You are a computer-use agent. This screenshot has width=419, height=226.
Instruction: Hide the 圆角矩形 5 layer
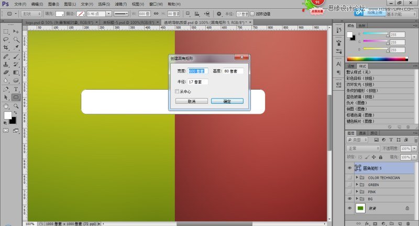tap(349, 168)
